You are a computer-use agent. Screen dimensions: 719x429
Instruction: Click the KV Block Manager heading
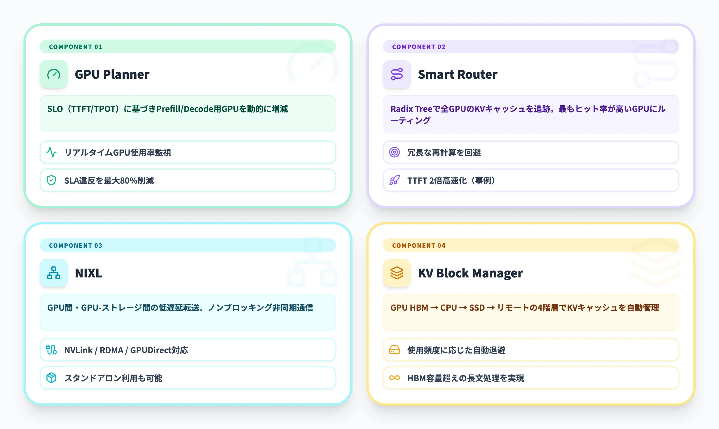470,273
